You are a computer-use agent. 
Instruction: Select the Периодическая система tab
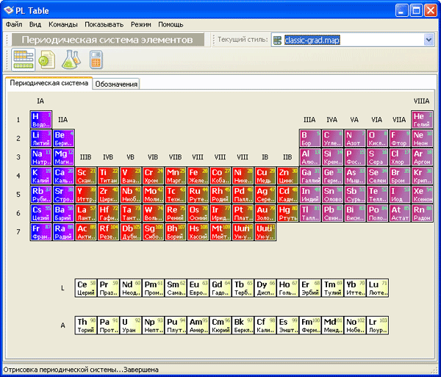49,83
